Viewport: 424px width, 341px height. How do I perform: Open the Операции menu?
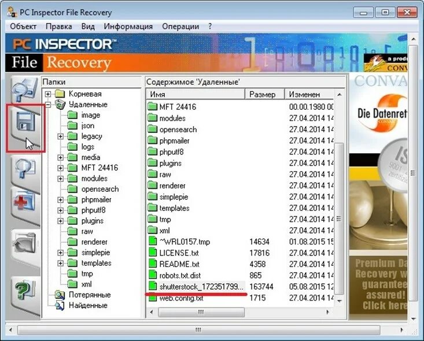click(180, 27)
